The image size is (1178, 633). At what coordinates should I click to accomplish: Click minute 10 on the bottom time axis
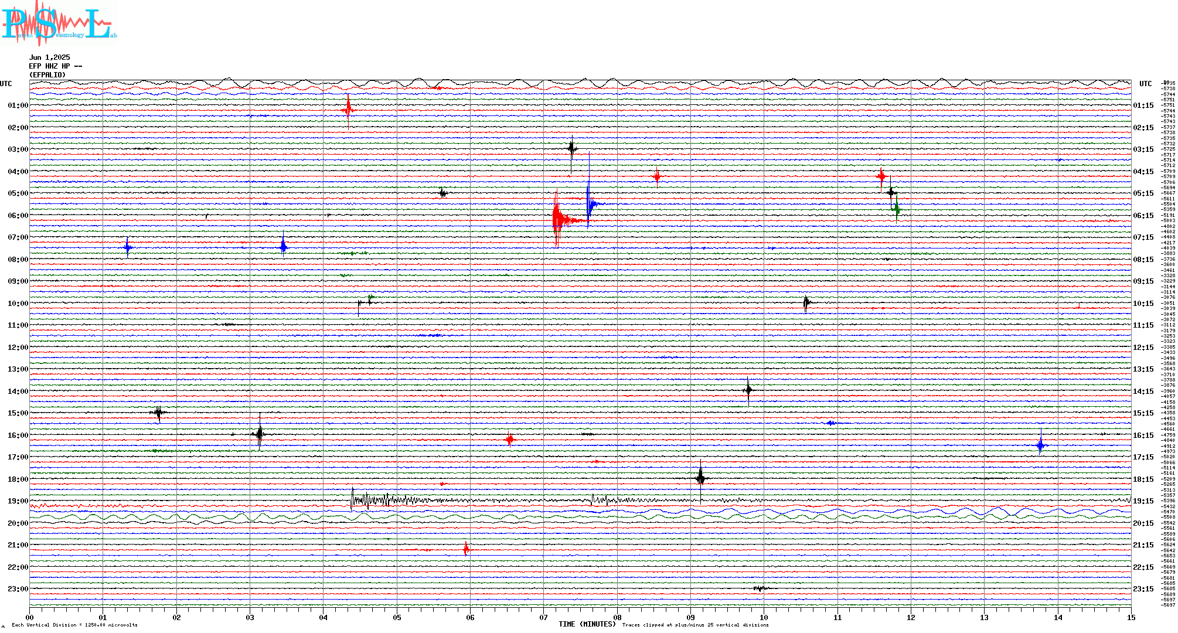(x=764, y=617)
